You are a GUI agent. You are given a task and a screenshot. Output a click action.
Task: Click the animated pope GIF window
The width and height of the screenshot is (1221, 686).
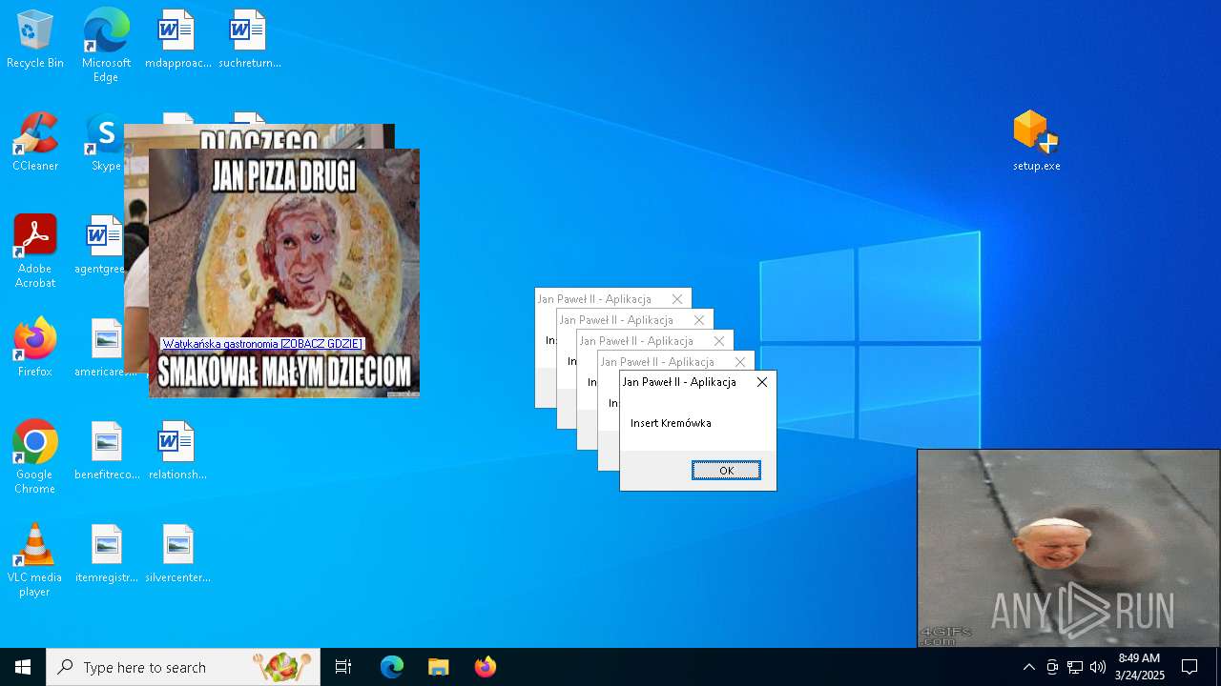[1068, 549]
